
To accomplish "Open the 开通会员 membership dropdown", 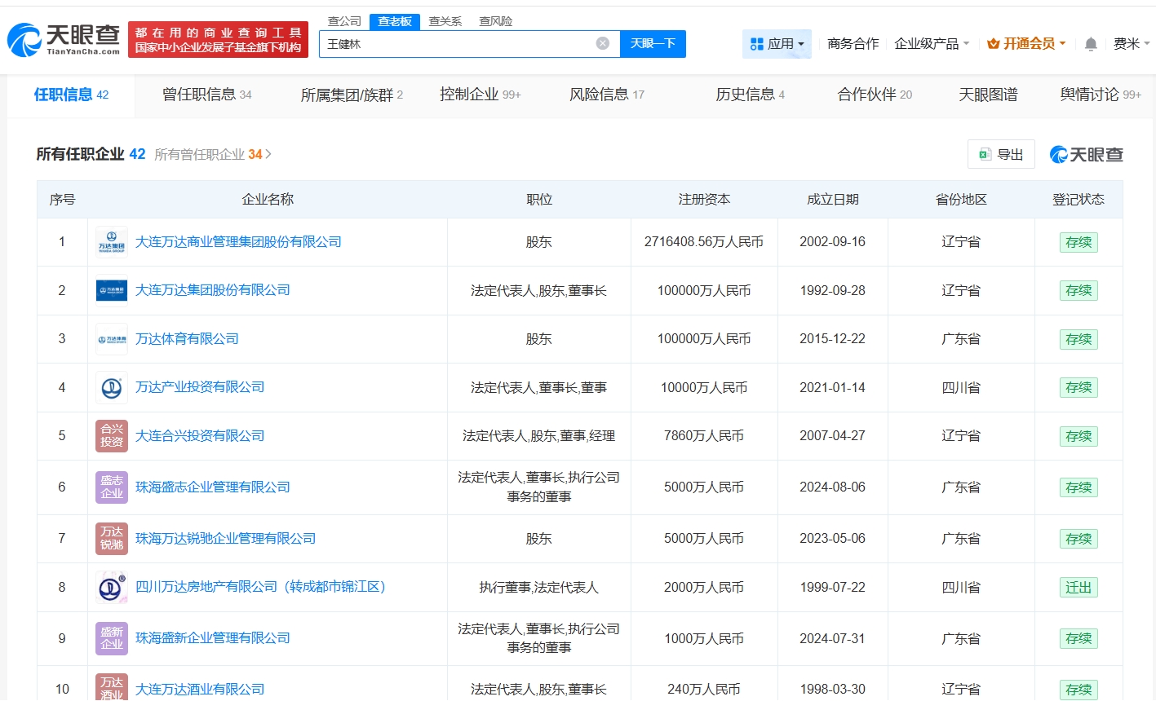I will coord(1026,44).
